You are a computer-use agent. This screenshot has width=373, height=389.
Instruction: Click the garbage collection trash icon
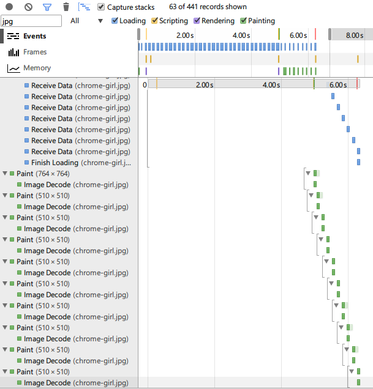[66, 7]
